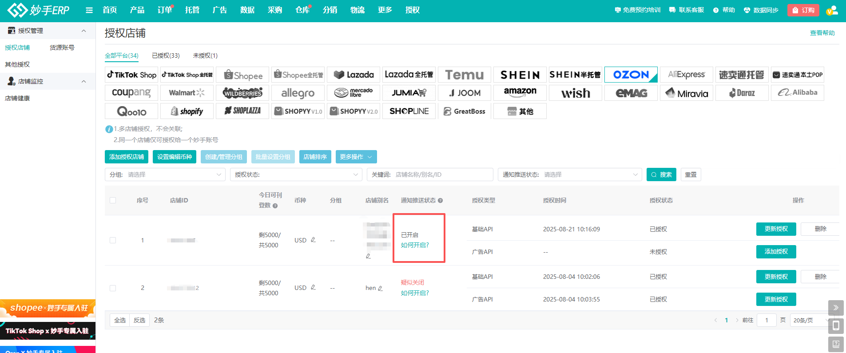
Task: Select the Temu platform logo
Action: coord(464,75)
